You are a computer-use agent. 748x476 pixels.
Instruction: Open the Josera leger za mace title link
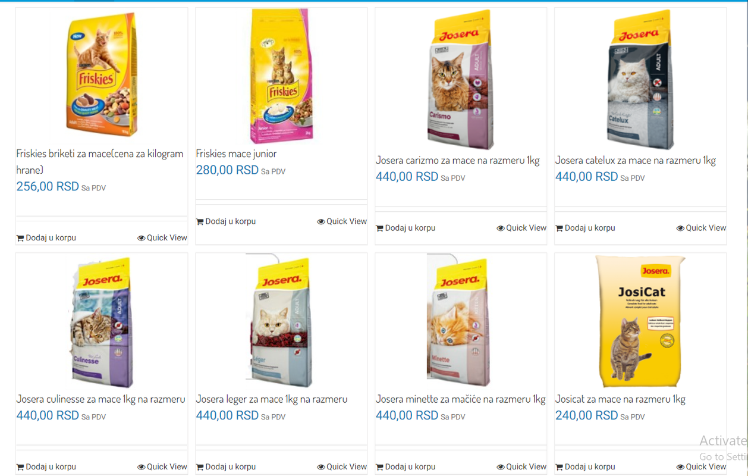click(272, 399)
